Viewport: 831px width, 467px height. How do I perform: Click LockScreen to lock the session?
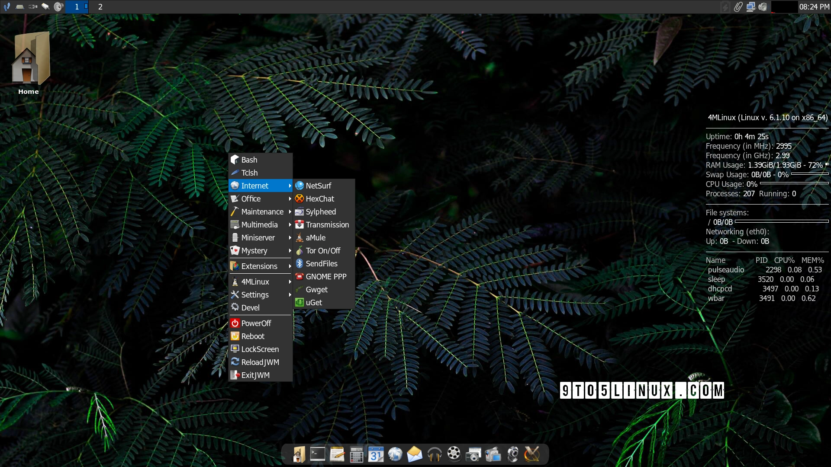(x=260, y=349)
